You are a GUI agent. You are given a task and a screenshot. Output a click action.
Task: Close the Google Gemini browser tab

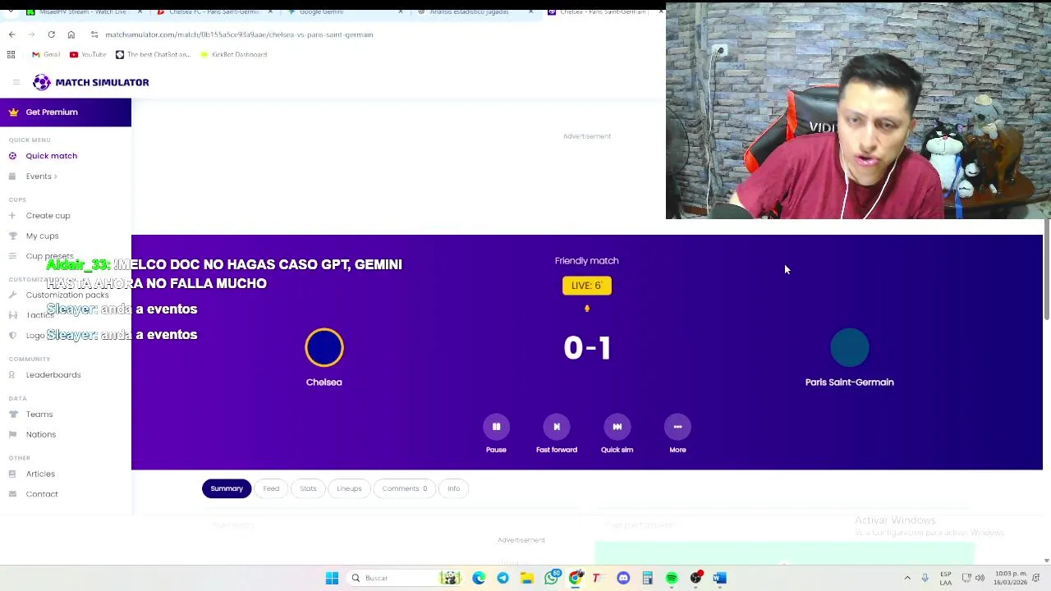click(x=401, y=11)
